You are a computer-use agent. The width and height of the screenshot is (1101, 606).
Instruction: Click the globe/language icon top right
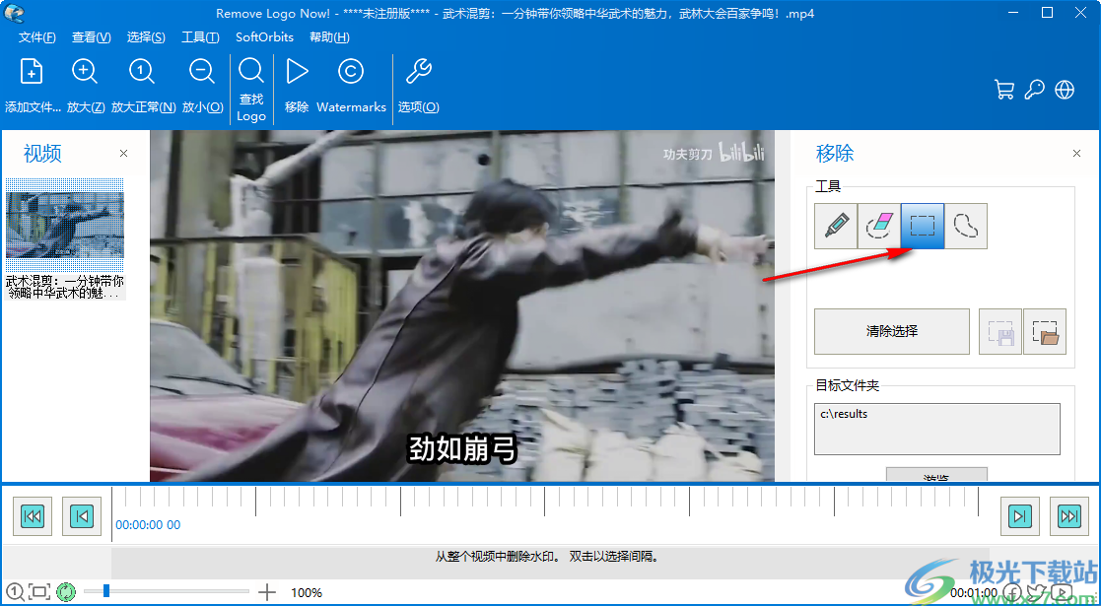[1065, 89]
